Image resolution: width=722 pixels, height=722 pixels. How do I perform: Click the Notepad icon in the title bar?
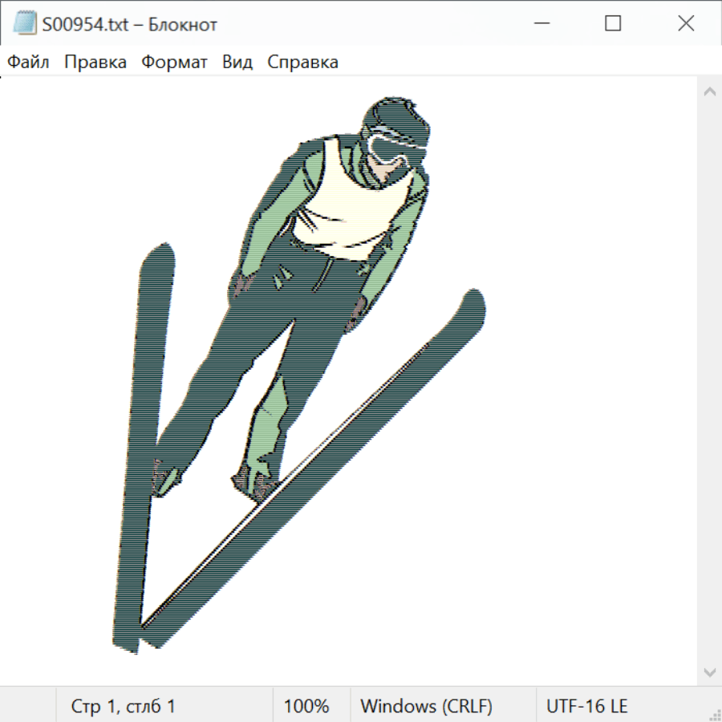25,24
